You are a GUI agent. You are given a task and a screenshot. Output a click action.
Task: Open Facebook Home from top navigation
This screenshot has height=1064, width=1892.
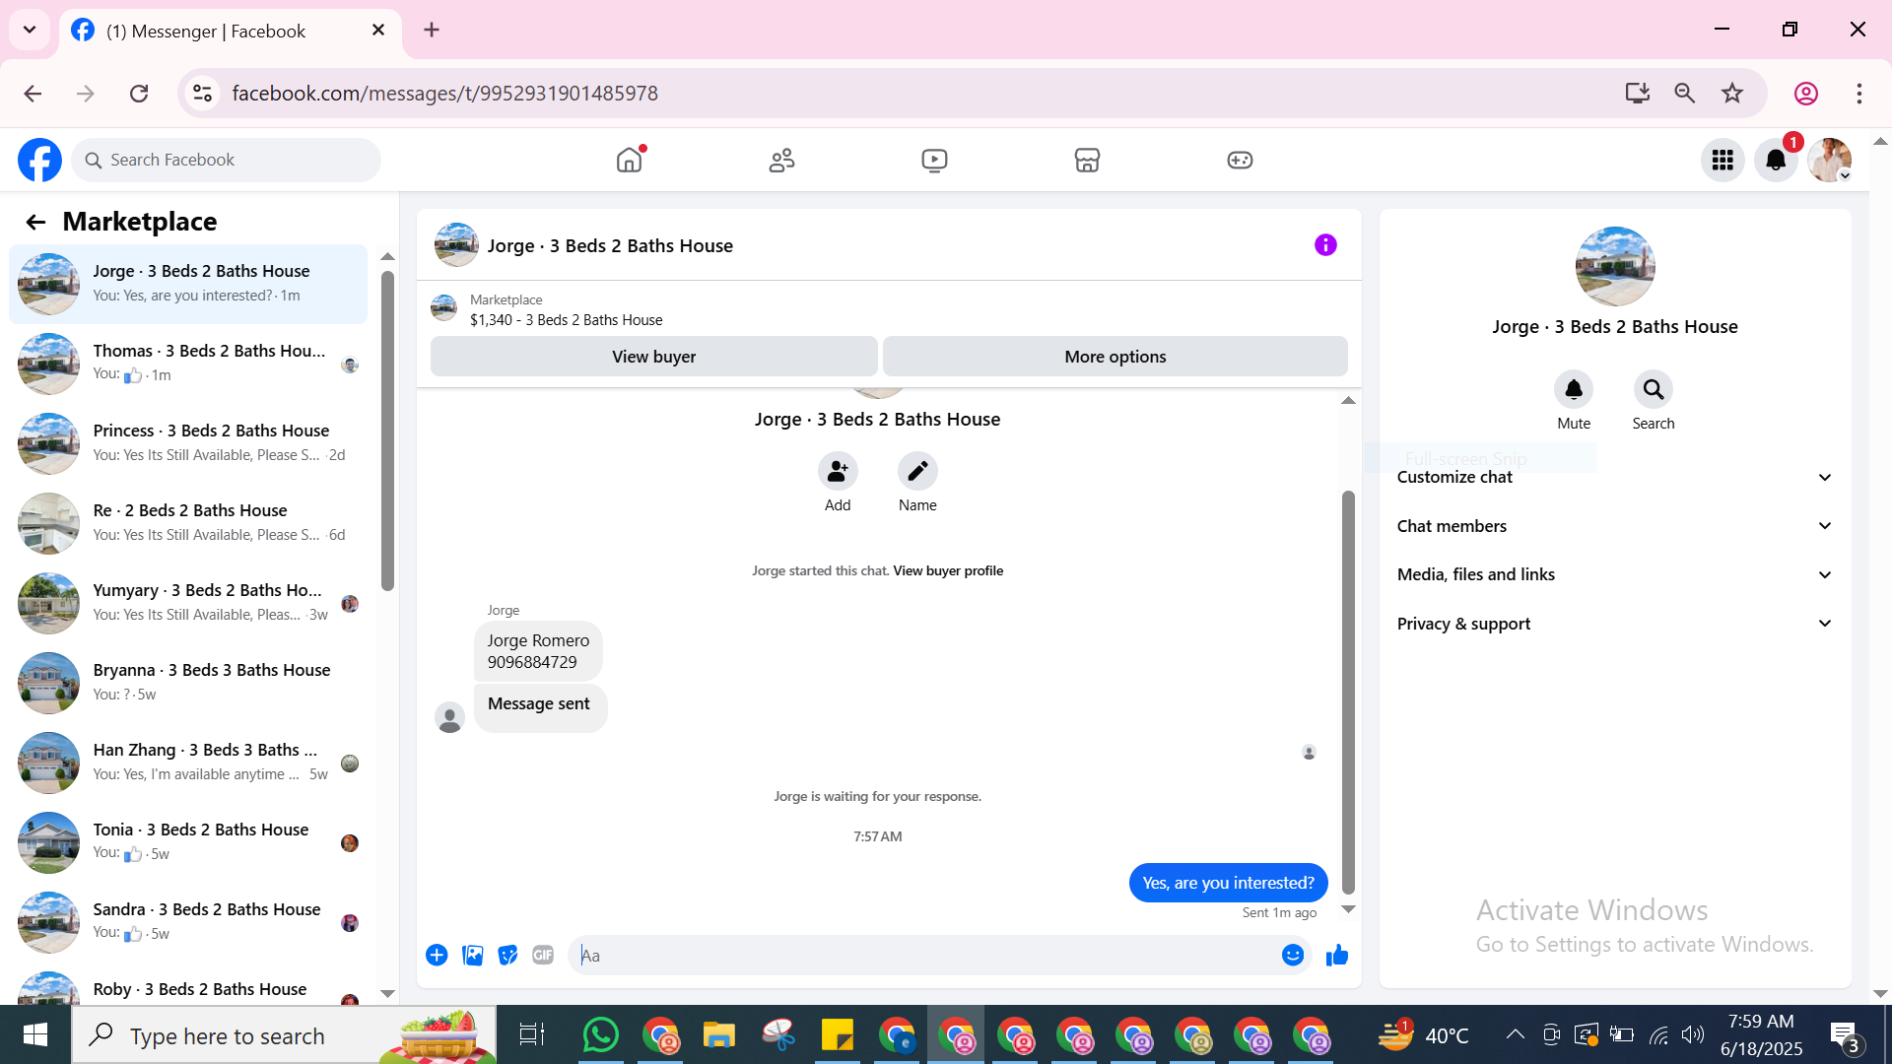point(629,160)
